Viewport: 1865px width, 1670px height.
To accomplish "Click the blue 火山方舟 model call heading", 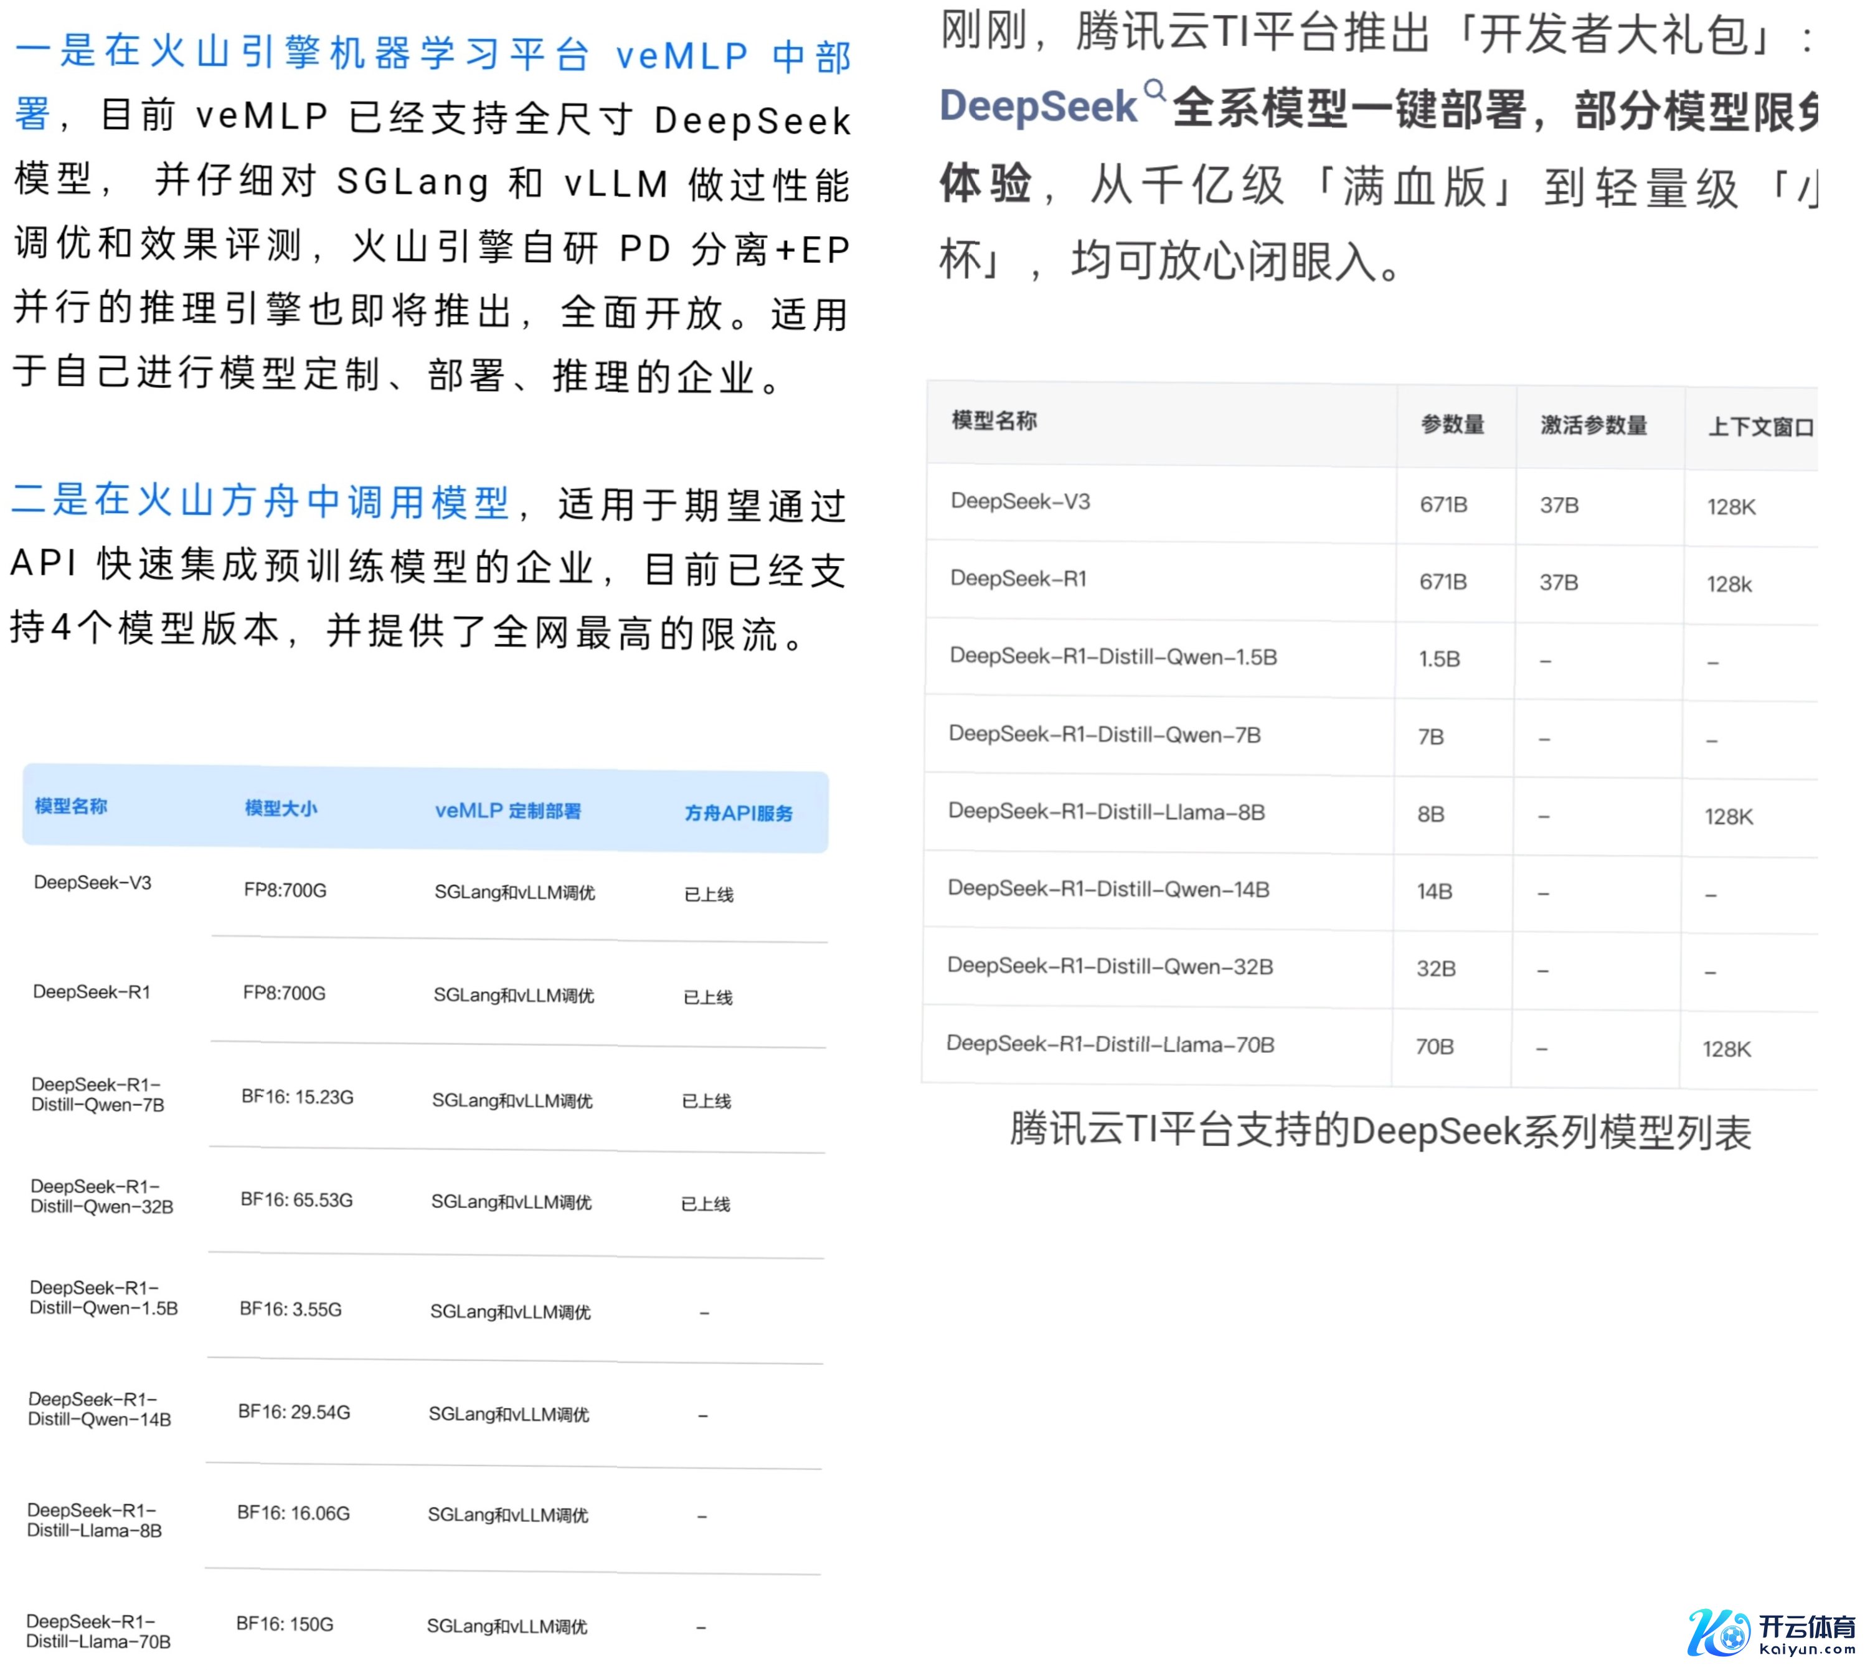I will tap(261, 501).
